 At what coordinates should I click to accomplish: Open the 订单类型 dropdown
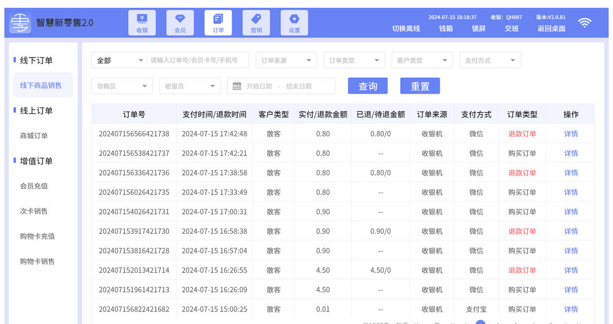355,60
